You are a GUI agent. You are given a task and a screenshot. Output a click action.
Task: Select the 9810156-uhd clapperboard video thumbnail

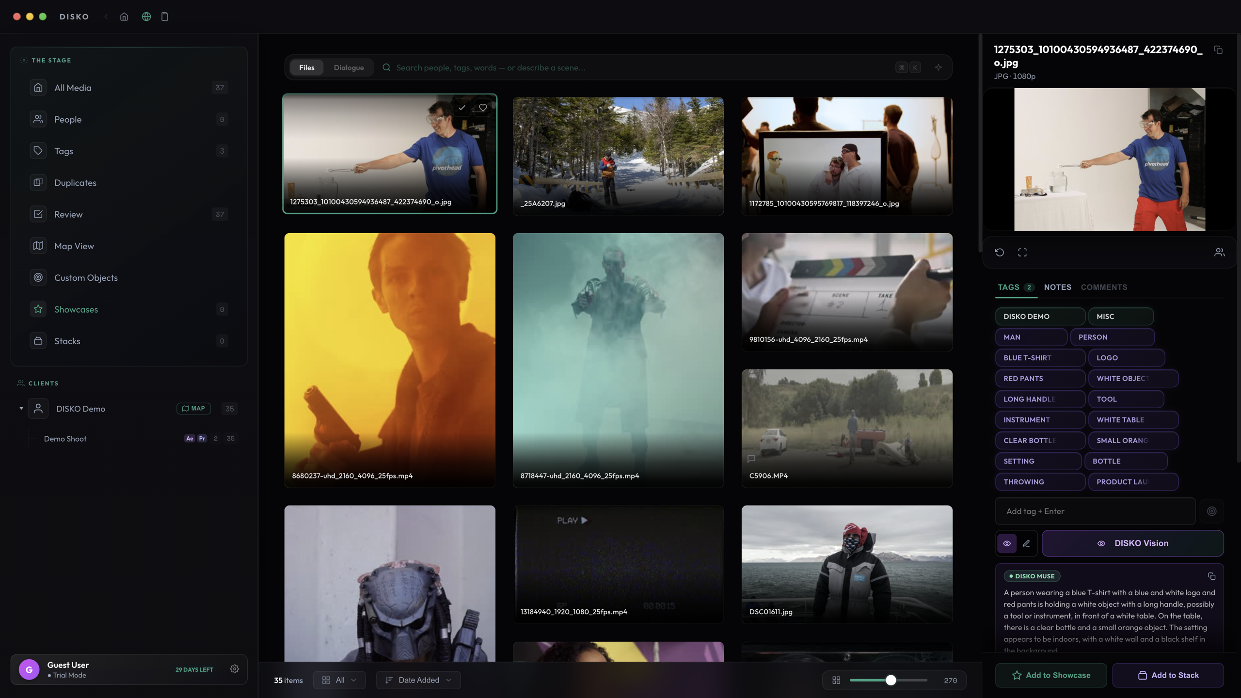[x=847, y=292]
